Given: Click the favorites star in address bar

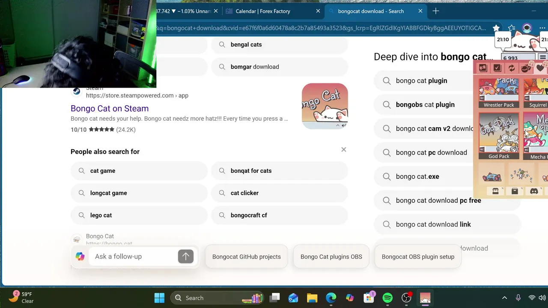Looking at the screenshot, I should point(496,28).
